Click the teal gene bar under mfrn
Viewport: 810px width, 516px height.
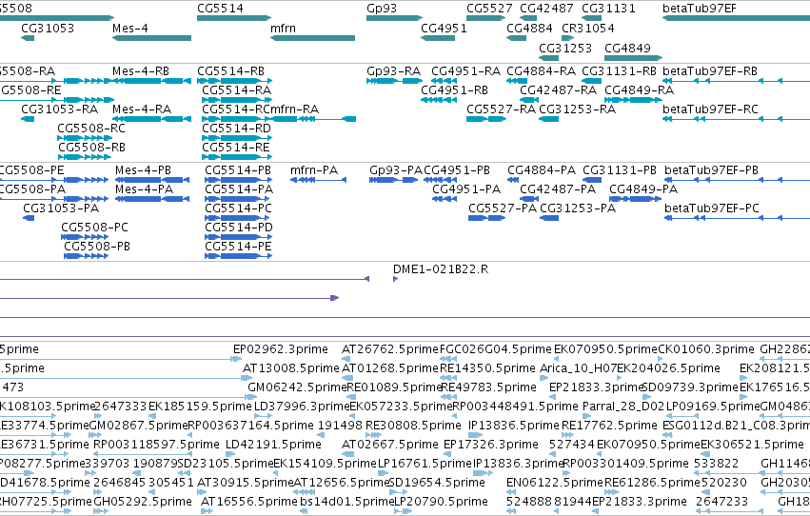[x=312, y=38]
